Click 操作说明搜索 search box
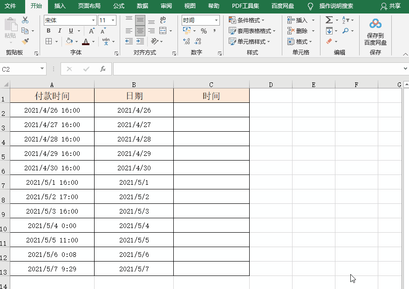This screenshot has width=409, height=289. point(336,6)
